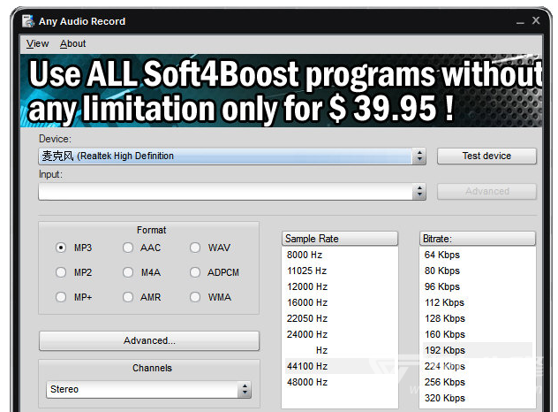Image resolution: width=558 pixels, height=412 pixels.
Task: Select 44100 Hz sample rate
Action: (340, 366)
